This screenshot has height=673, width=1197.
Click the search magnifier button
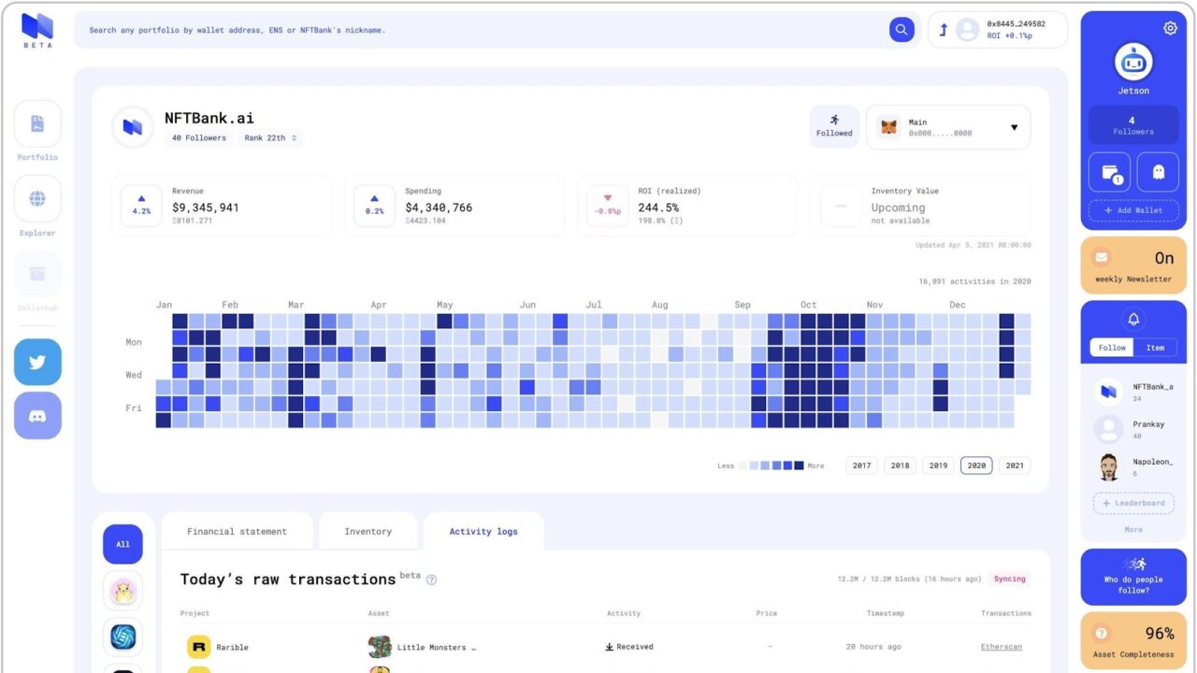coord(901,30)
